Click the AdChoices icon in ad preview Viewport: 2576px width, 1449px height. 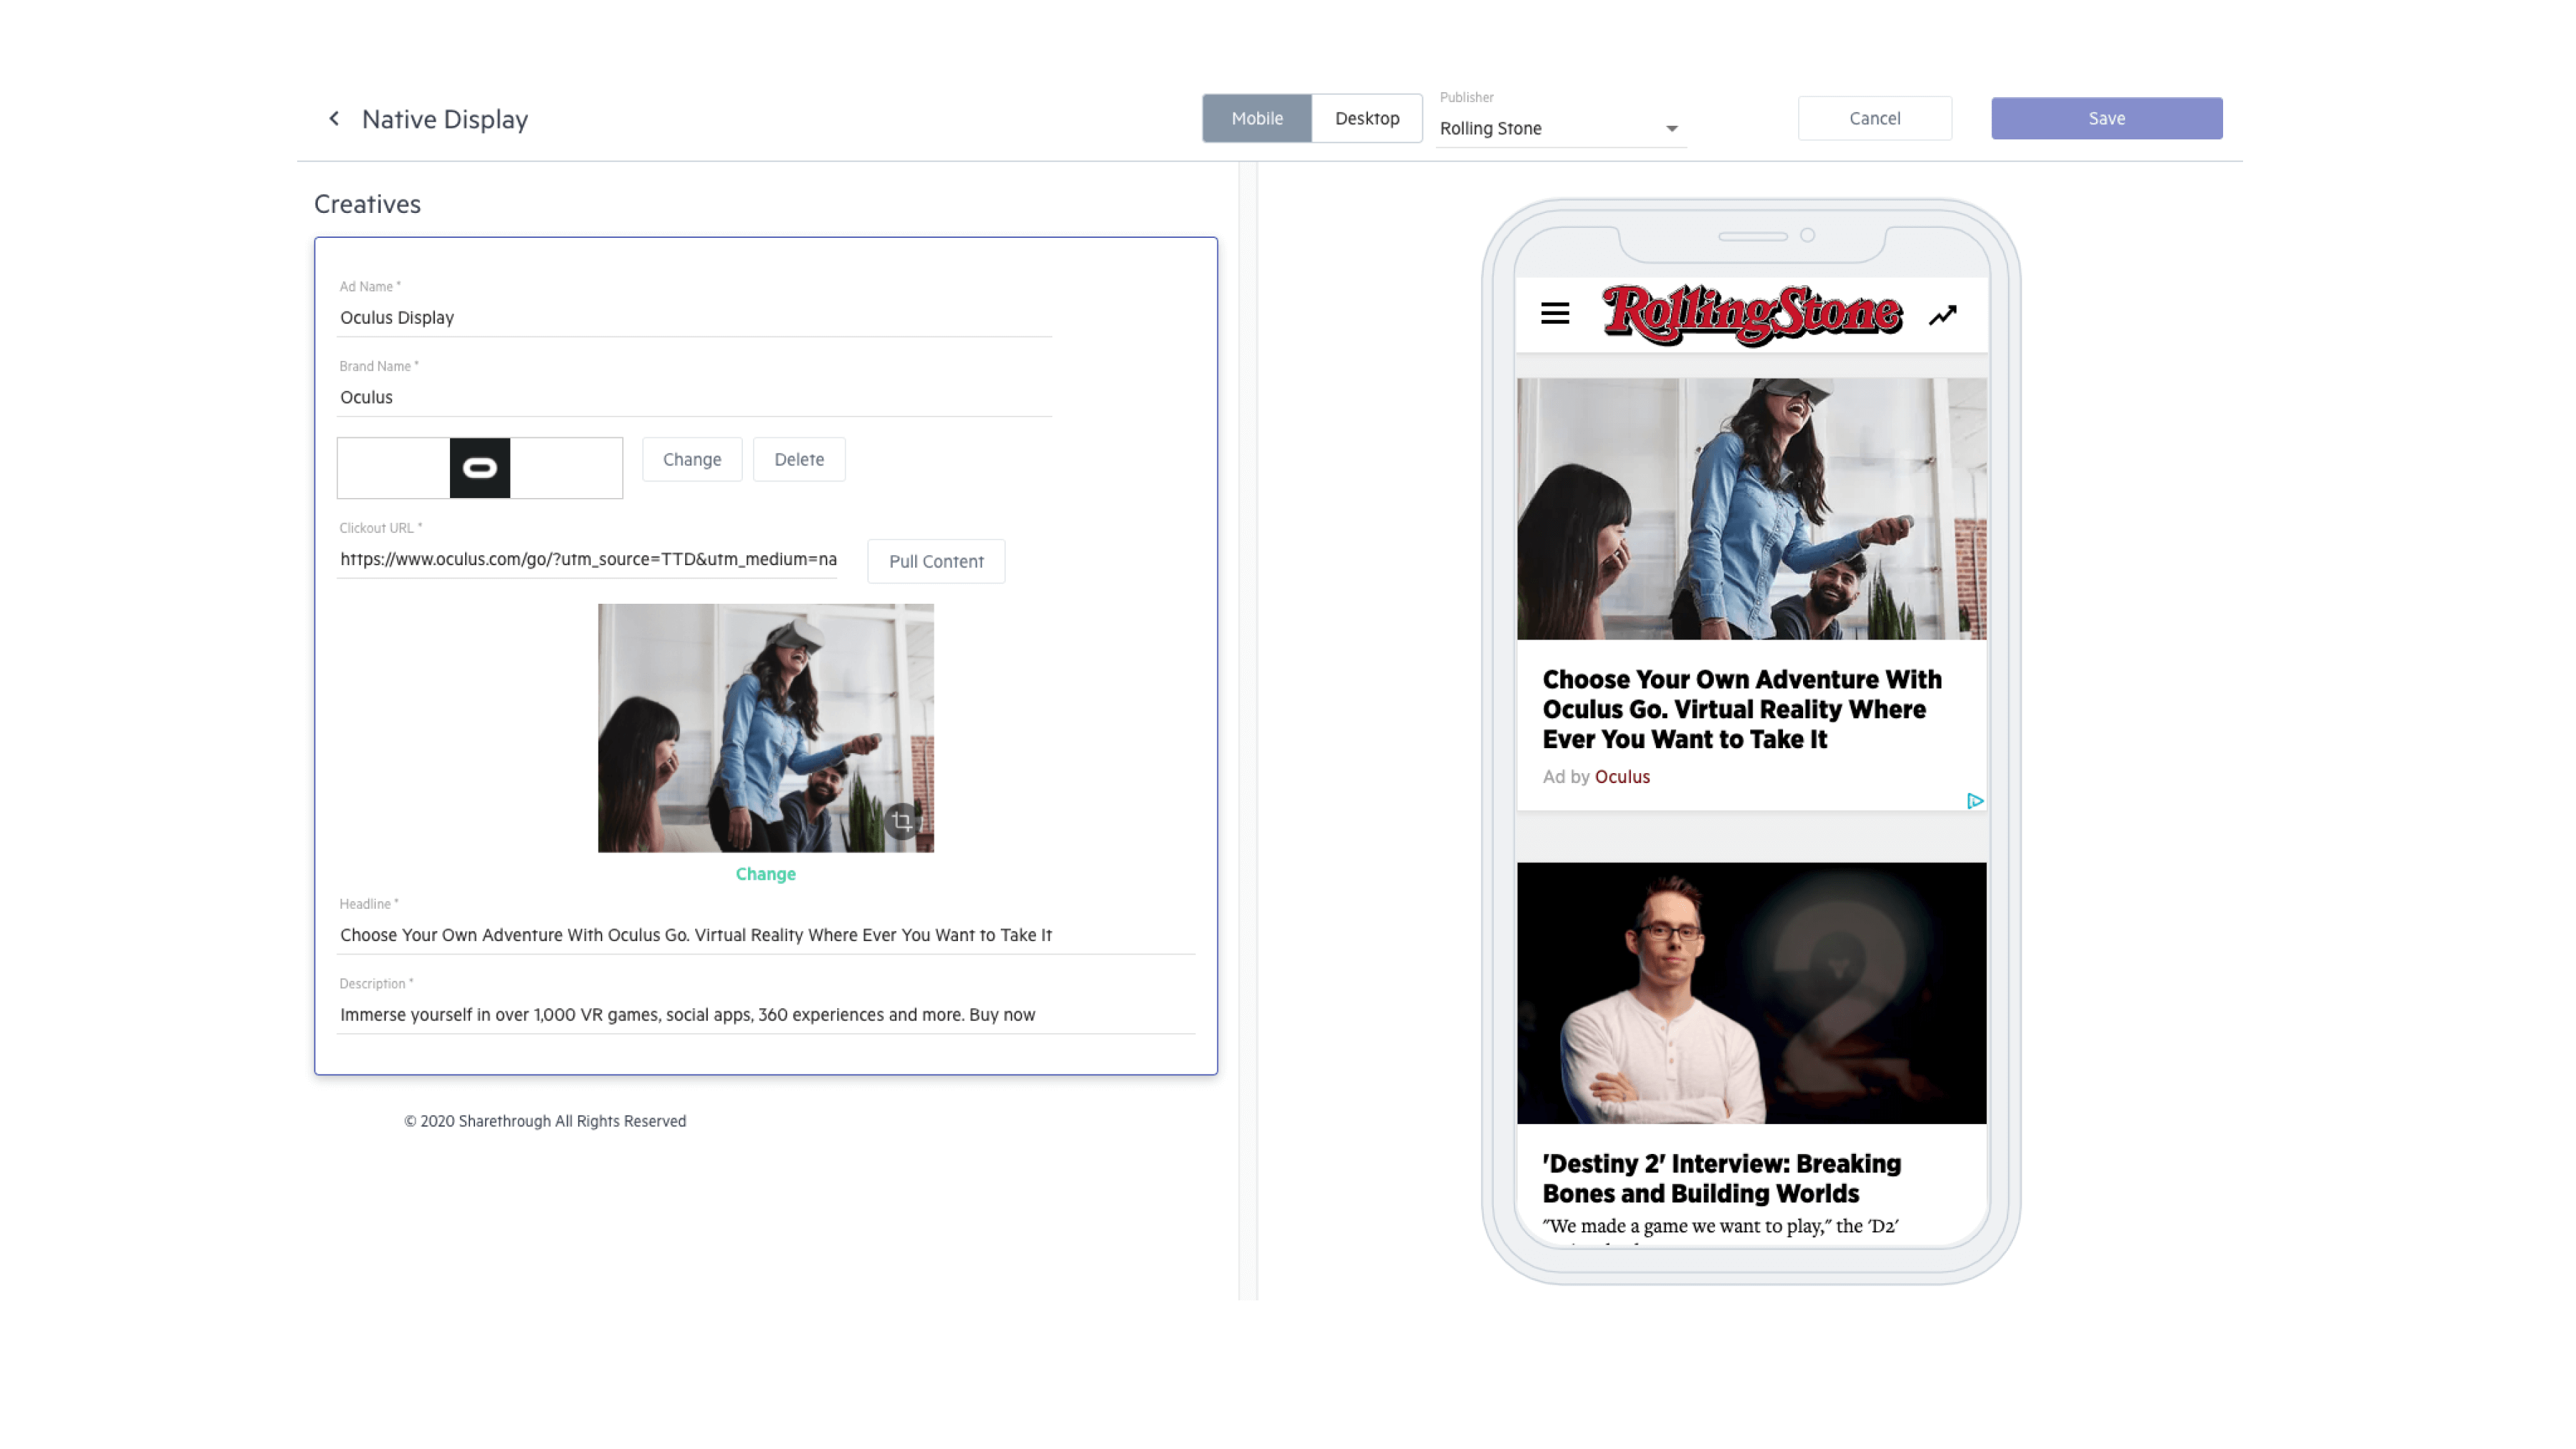coord(1974,801)
